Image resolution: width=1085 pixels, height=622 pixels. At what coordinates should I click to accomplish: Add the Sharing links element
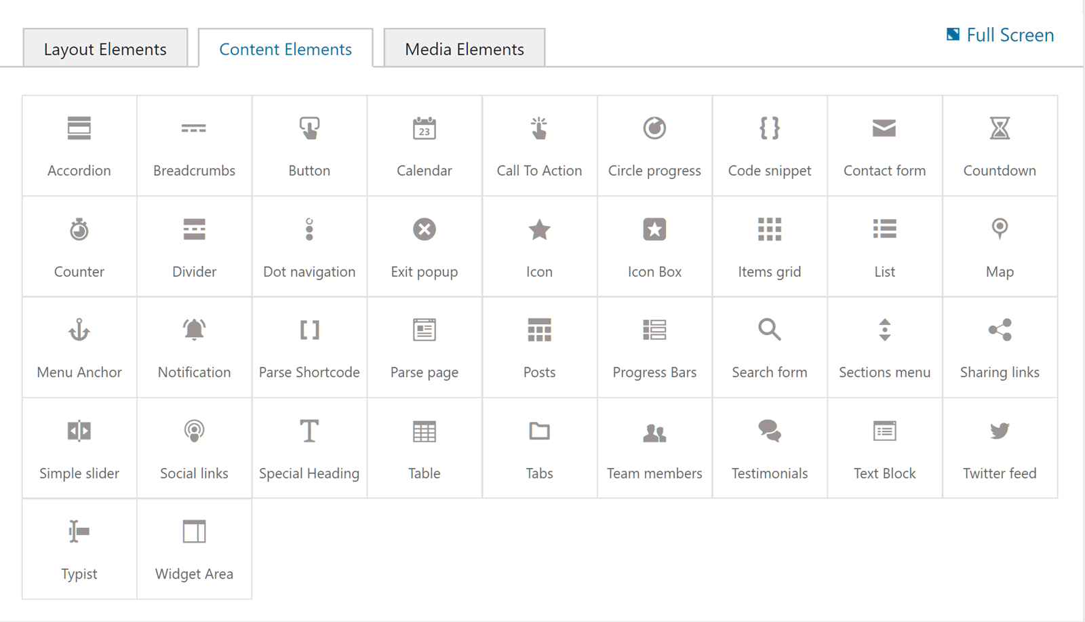1000,330
